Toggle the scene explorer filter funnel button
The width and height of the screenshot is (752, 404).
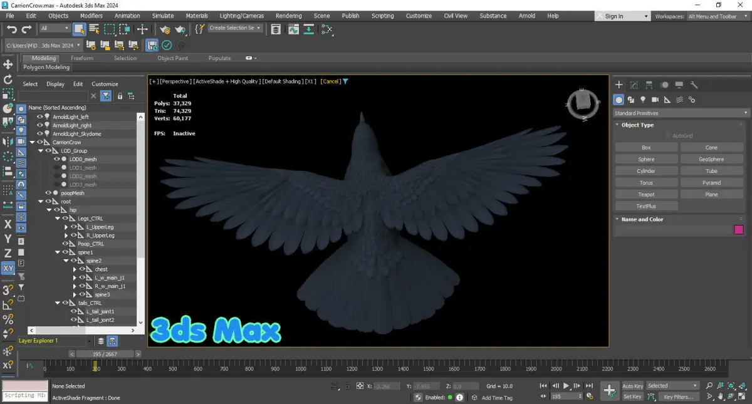tap(107, 96)
